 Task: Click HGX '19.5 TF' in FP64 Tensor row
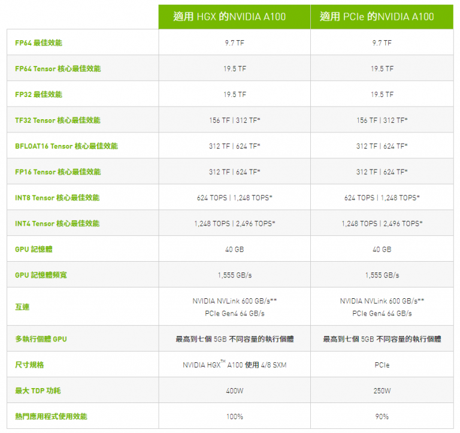235,69
